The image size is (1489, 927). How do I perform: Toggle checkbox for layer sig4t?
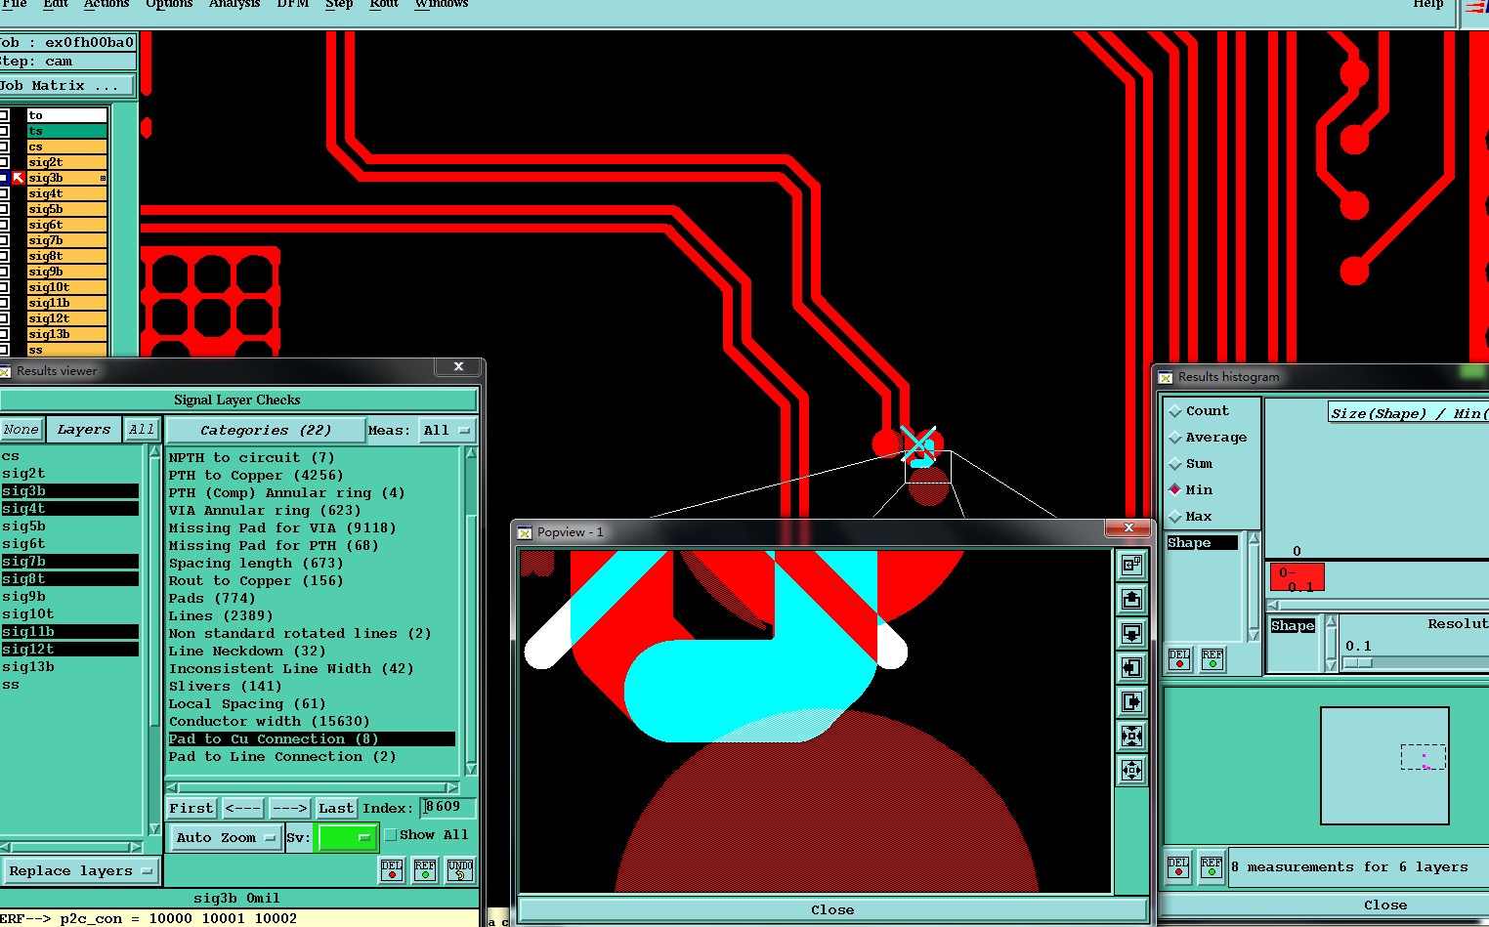click(x=4, y=193)
